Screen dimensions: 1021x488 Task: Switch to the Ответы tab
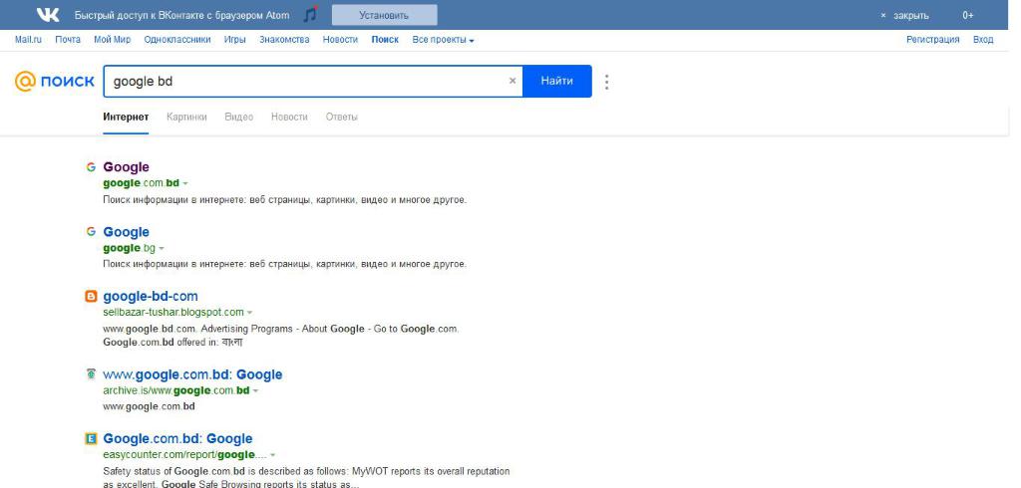coord(341,118)
